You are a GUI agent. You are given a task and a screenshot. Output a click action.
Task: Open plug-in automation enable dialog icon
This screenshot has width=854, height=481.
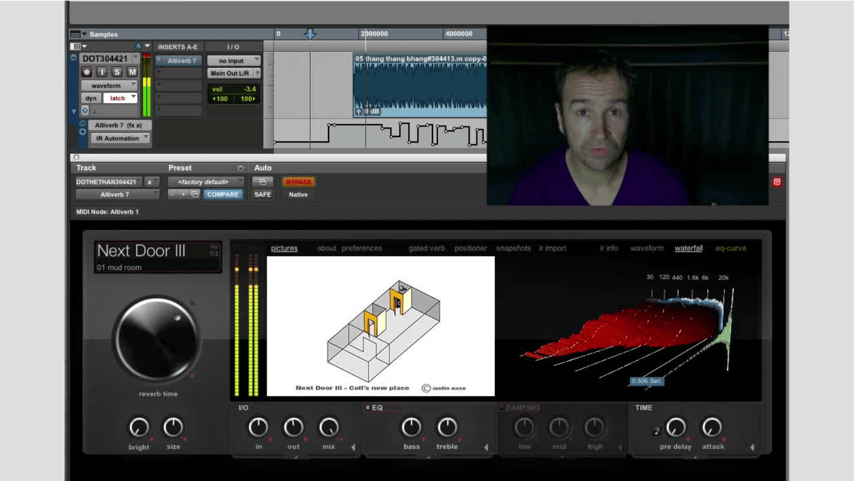pos(262,182)
